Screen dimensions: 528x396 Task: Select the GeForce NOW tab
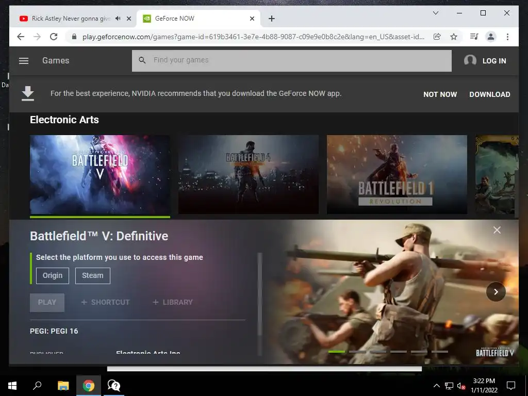pos(198,19)
